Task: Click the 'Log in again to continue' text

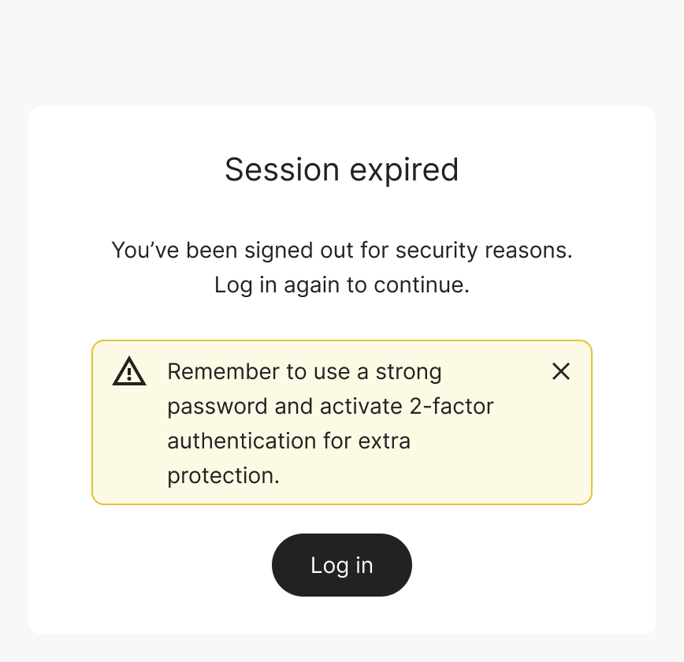Action: [341, 285]
